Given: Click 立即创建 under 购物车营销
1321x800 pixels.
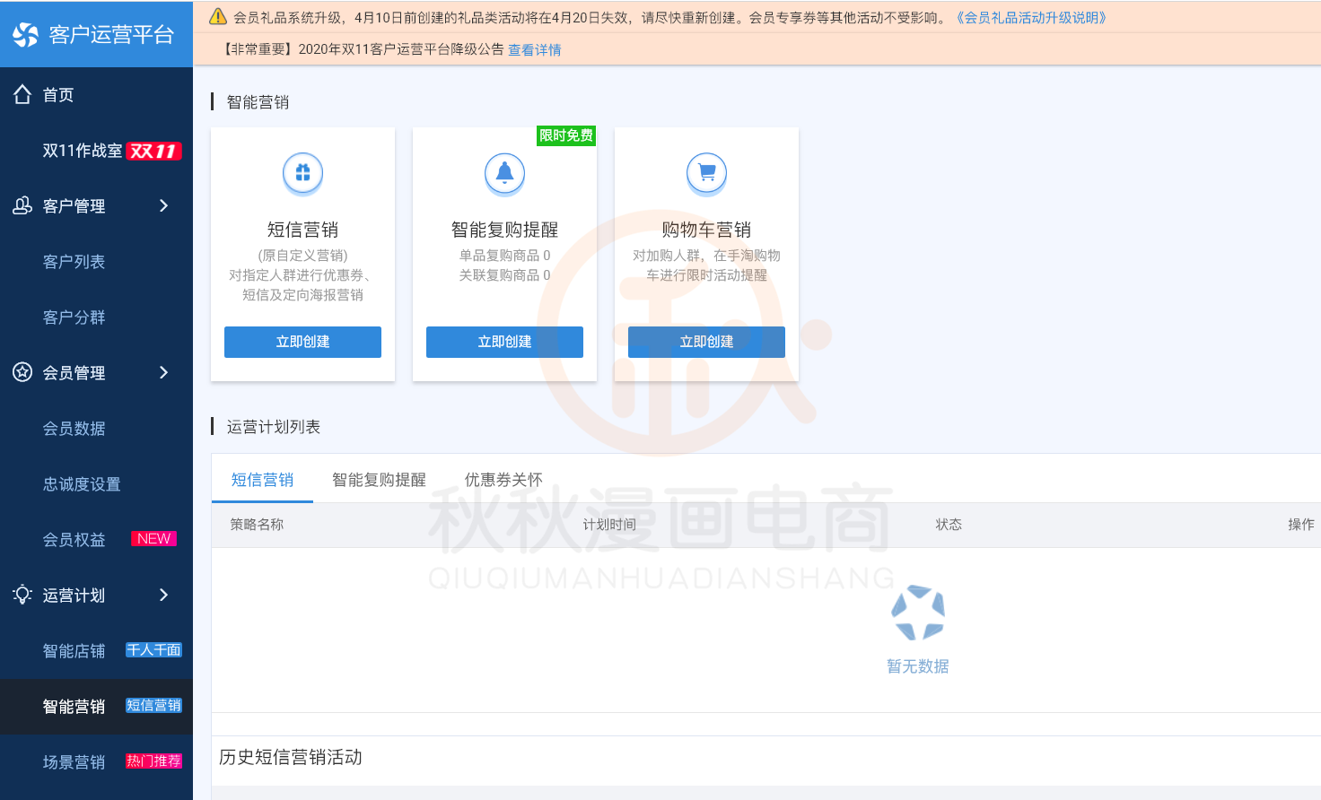Looking at the screenshot, I should pos(706,342).
